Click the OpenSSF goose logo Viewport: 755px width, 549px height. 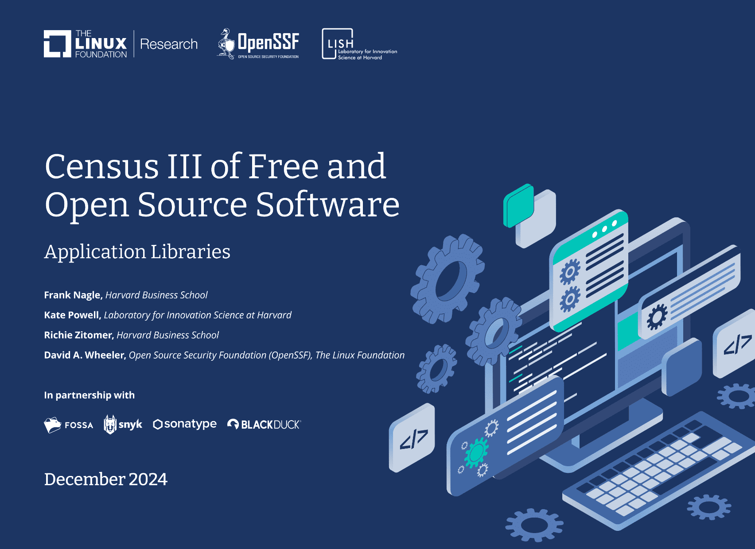pos(258,44)
